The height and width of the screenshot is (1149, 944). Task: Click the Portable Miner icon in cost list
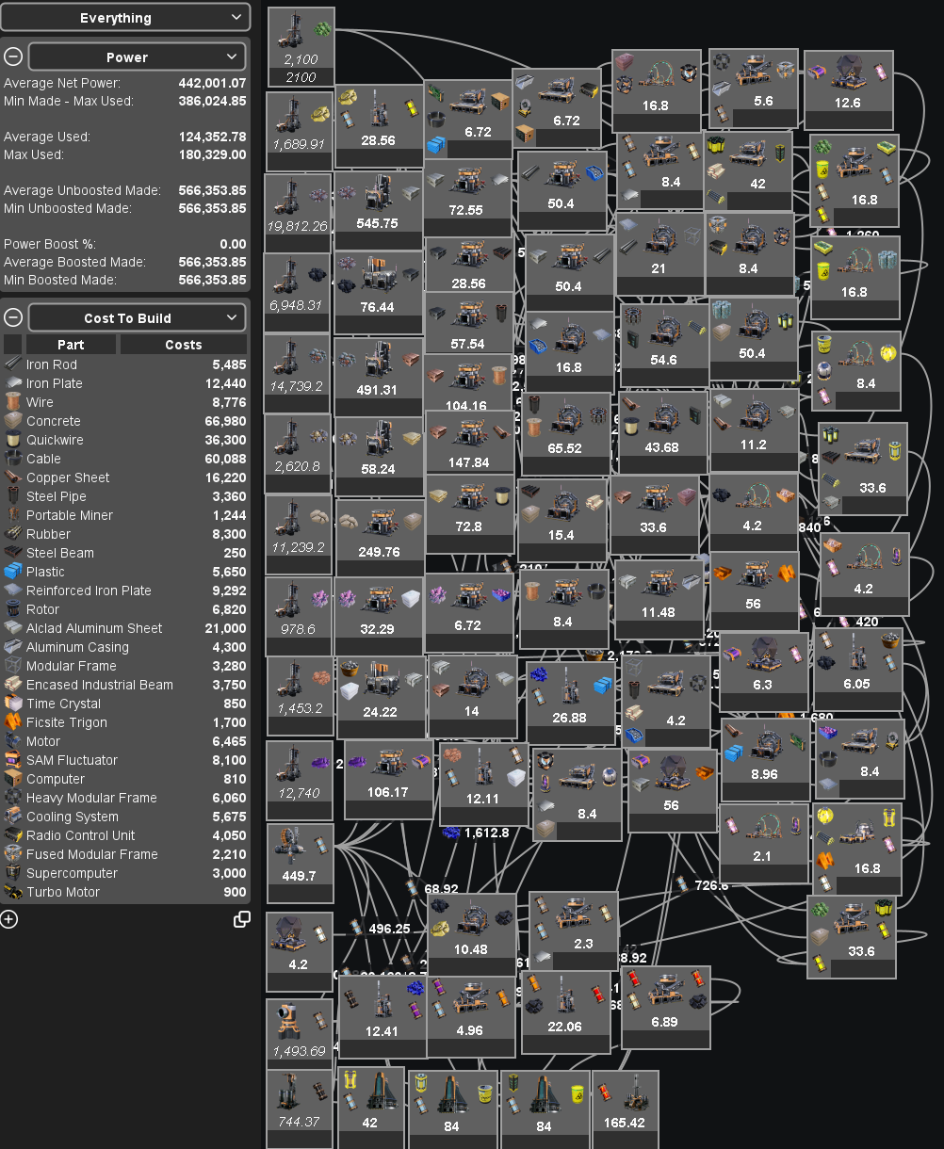pyautogui.click(x=13, y=515)
